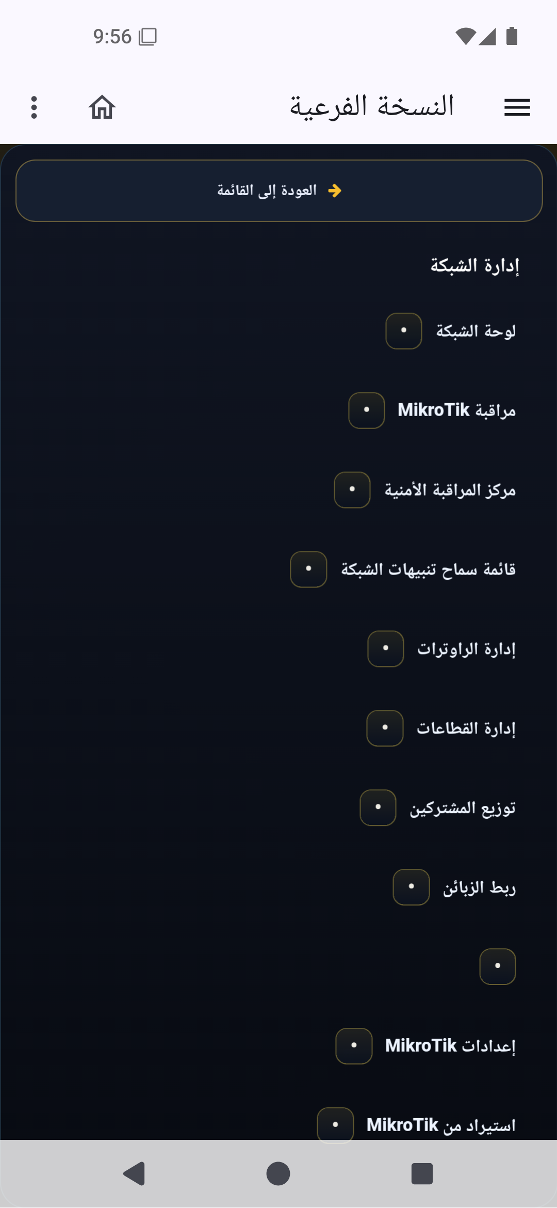
Task: Open إعدادات MikroTik menu entry
Action: pos(425,1046)
